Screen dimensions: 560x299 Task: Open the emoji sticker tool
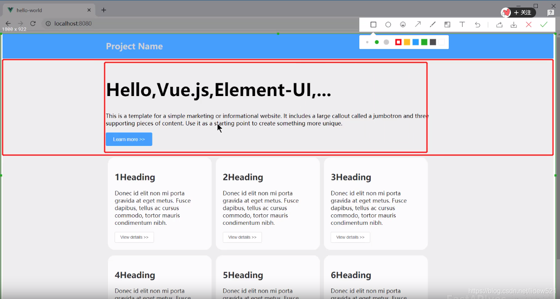pos(403,25)
